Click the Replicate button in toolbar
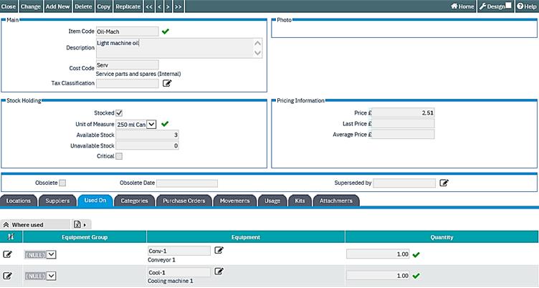Image resolution: width=539 pixels, height=288 pixels. coord(128,6)
